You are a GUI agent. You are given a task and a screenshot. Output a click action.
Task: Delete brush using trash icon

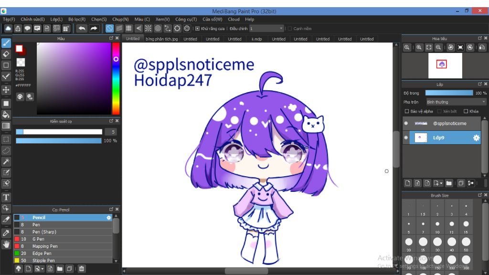pos(81,269)
